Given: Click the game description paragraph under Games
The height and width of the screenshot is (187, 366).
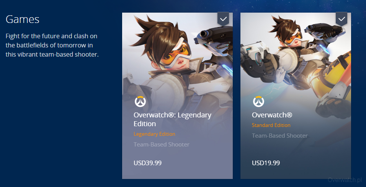Looking at the screenshot, I should (x=52, y=45).
